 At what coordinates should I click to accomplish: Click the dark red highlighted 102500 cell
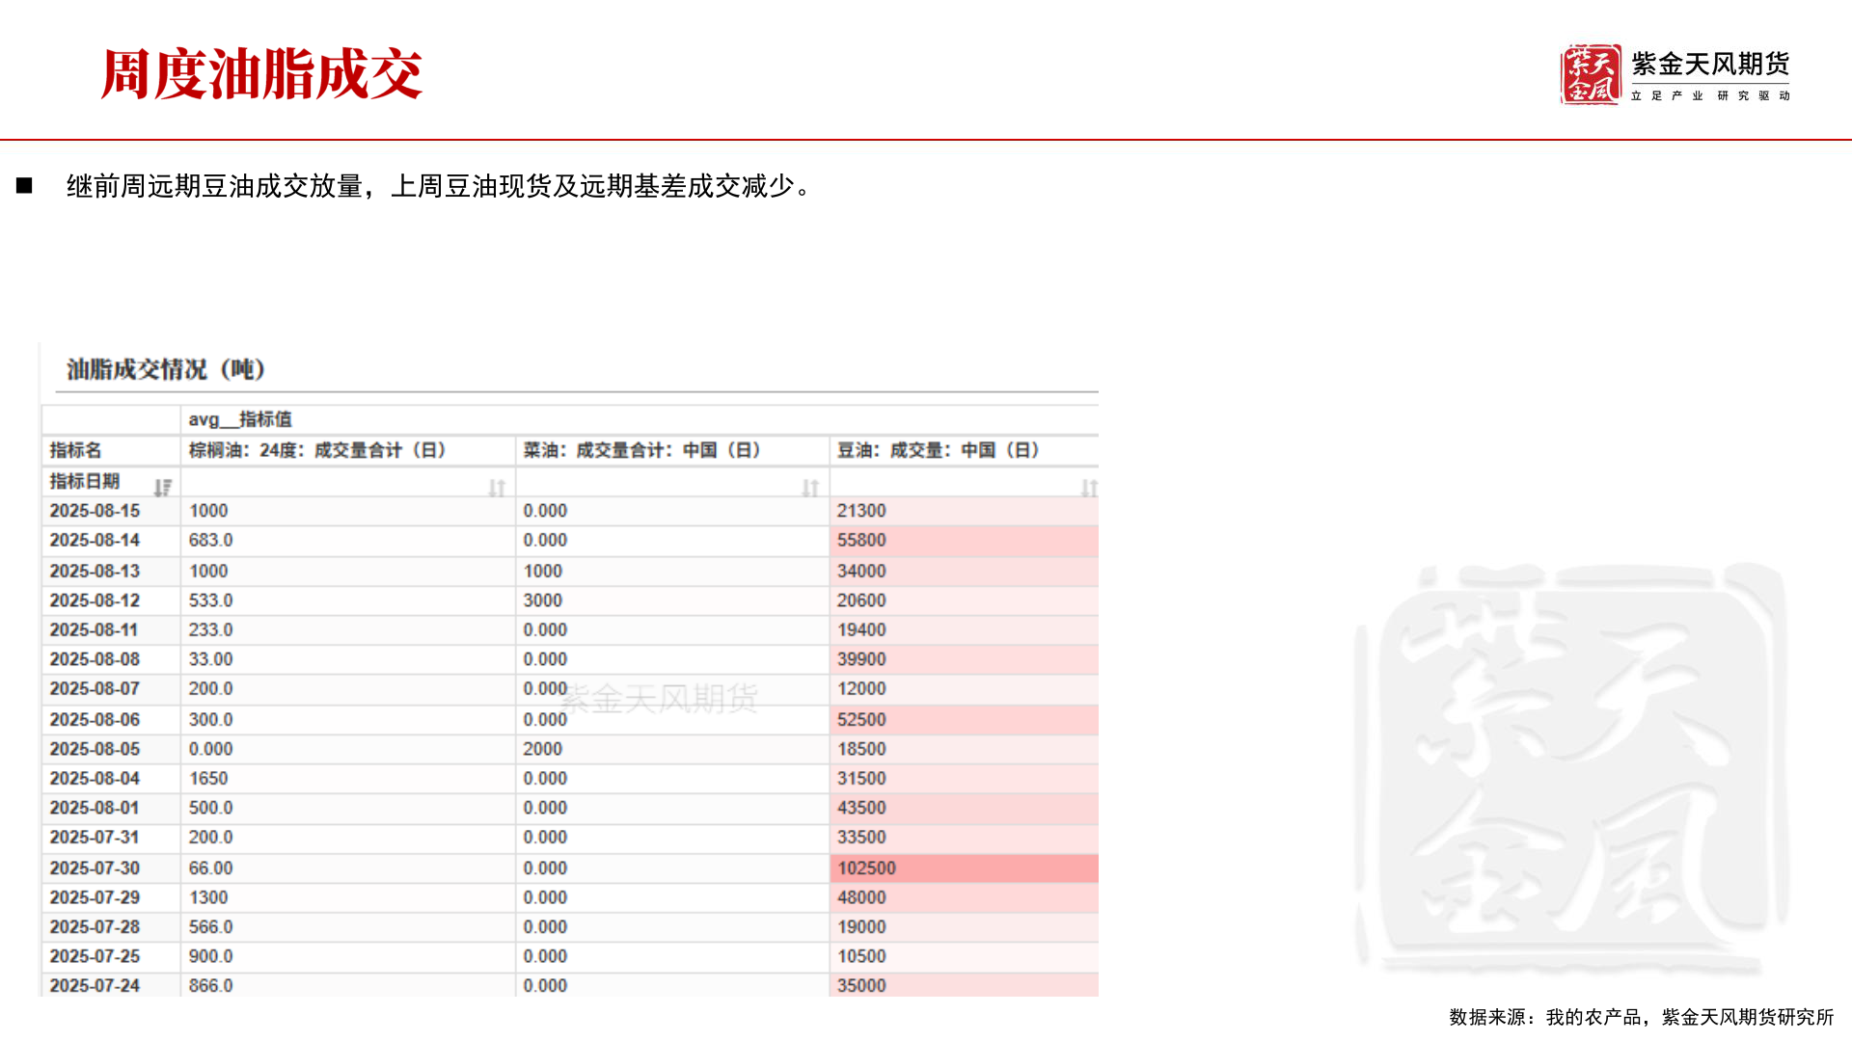962,867
